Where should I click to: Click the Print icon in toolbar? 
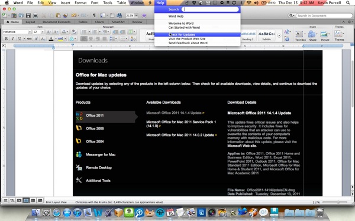click(35, 15)
